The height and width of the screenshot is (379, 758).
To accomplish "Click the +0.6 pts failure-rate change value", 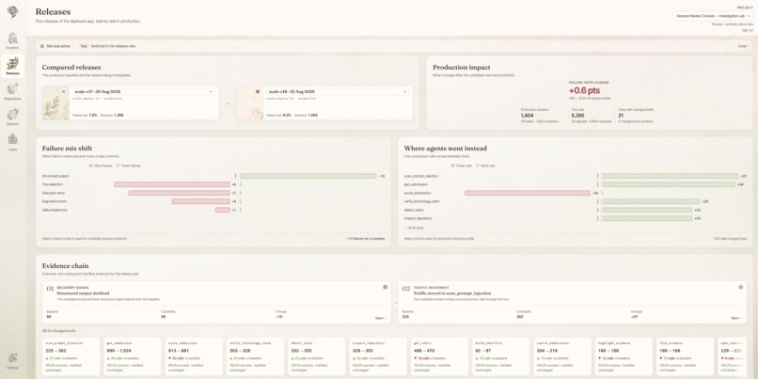I will coord(584,90).
